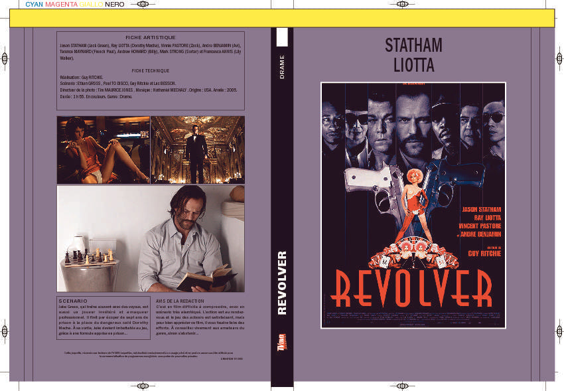Click the GIALLO color label
The image size is (564, 391).
[x=92, y=5]
